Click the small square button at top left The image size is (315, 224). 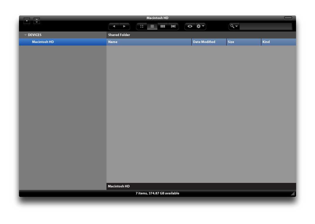click(x=27, y=21)
